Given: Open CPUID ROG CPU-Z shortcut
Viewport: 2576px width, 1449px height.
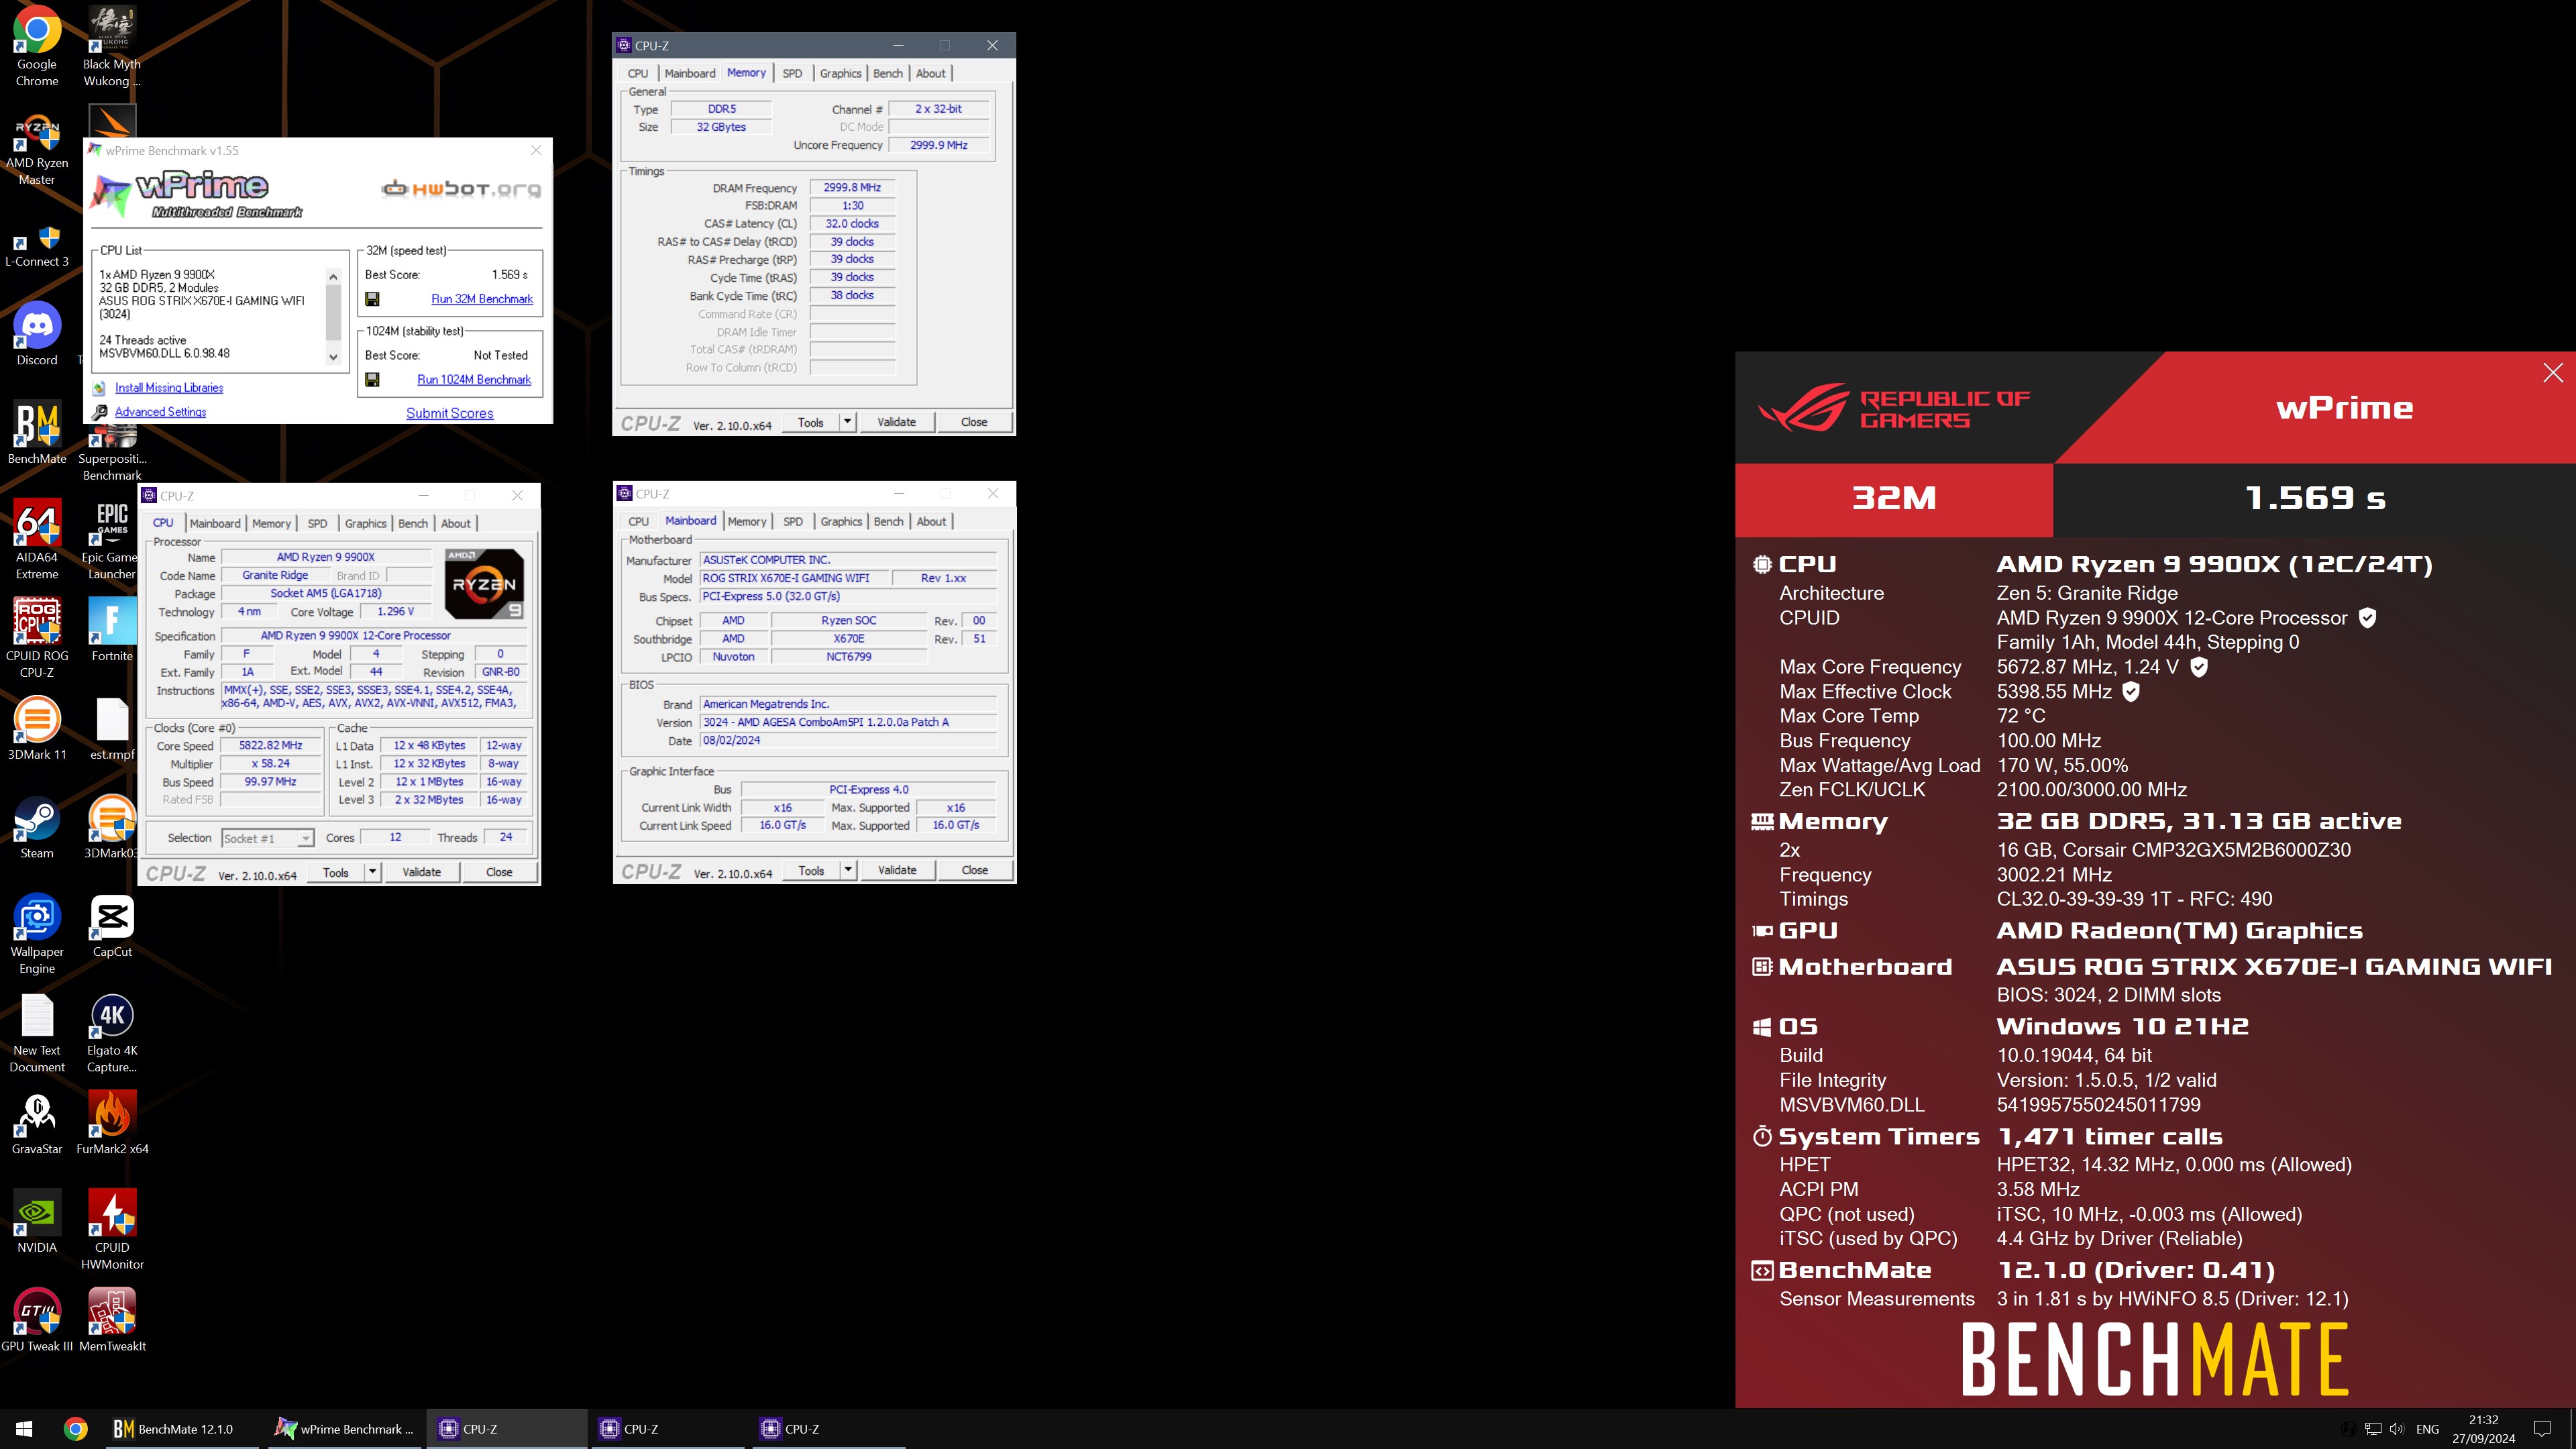Looking at the screenshot, I should 37,638.
